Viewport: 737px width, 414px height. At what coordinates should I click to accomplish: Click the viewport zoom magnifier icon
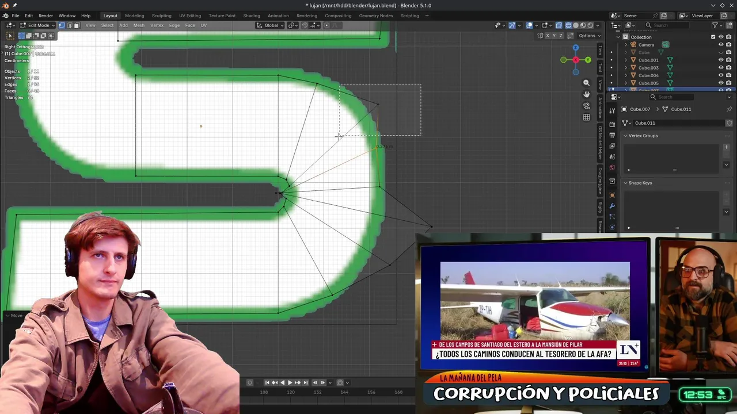pos(586,83)
